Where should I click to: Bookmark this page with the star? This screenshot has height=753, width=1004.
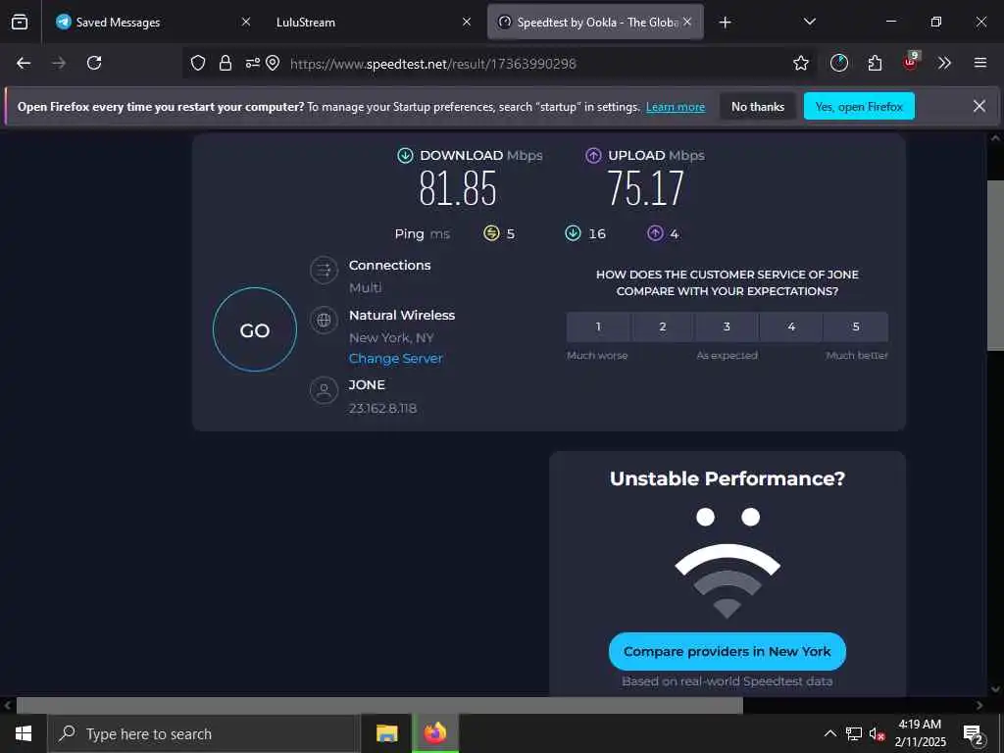click(x=801, y=63)
